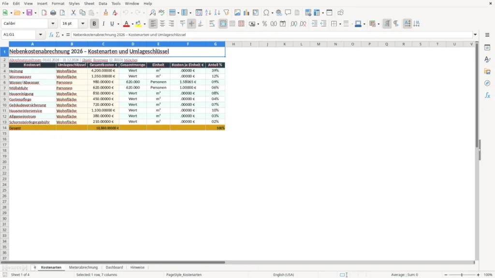The width and height of the screenshot is (495, 278).
Task: Click Sort Descending icon
Action: (x=217, y=13)
